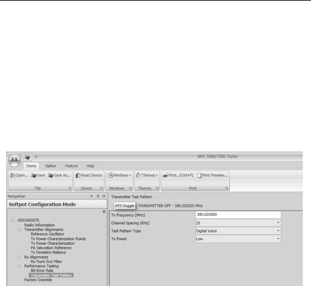Viewport: 311px width, 286px height.
Task: Open the Test Pattern Type dropdown
Action: point(238,231)
